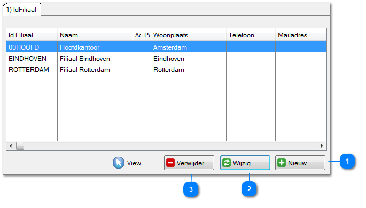This screenshot has height=208, width=366.
Task: Sort by the Woonplaats column header
Action: pyautogui.click(x=189, y=35)
